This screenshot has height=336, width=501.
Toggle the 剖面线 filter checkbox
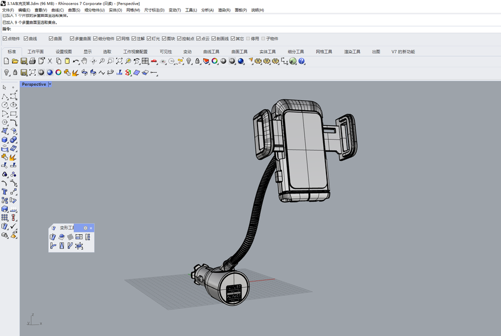coord(213,39)
